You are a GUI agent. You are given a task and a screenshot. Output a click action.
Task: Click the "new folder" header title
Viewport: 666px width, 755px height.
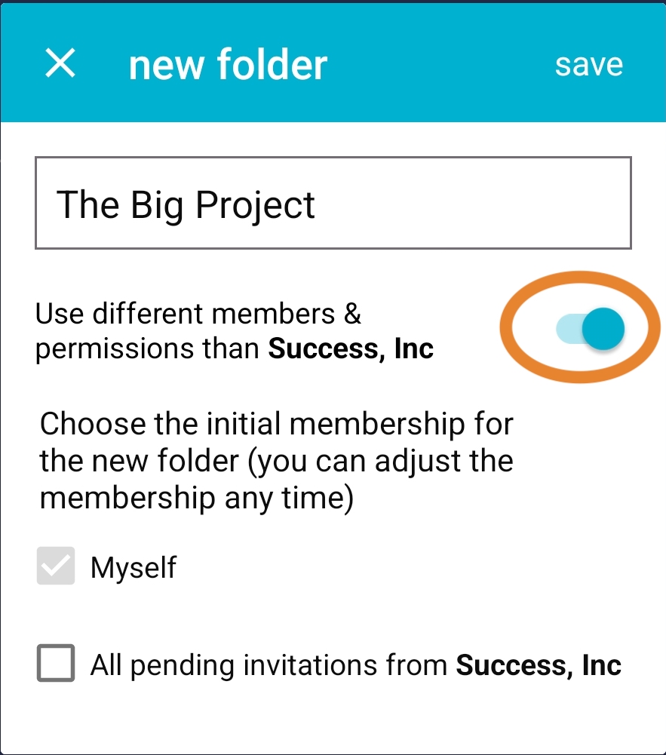[228, 65]
